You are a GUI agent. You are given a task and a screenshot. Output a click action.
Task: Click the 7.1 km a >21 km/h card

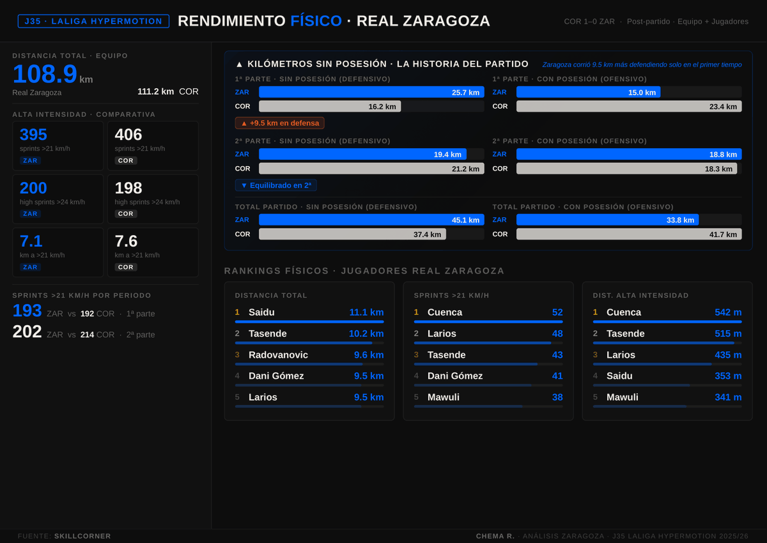point(58,252)
